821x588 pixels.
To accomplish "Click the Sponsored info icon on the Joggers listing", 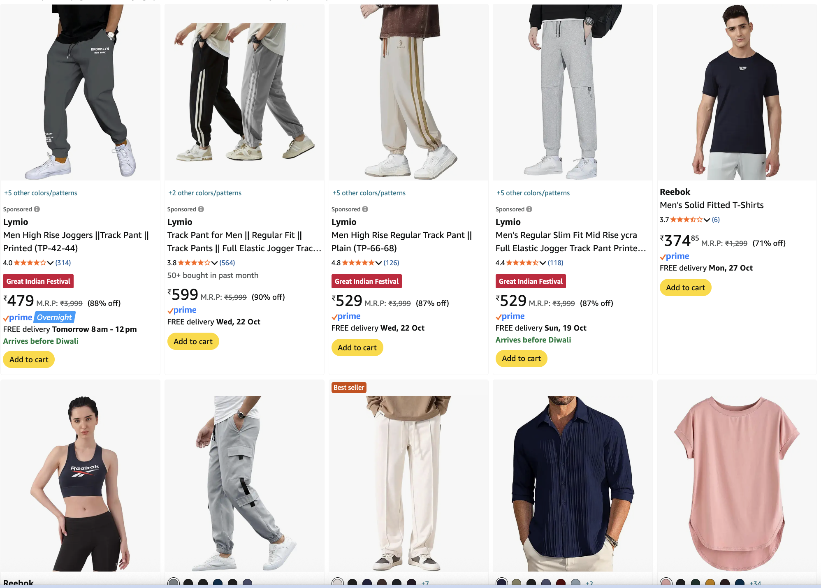I will [37, 209].
